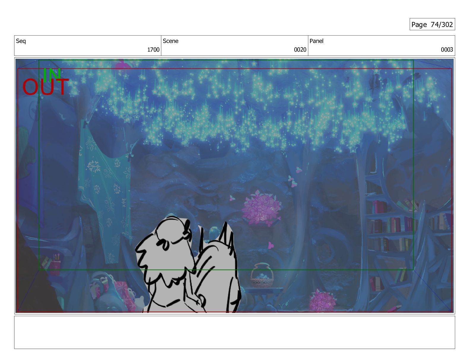Select the Scene header label

[171, 41]
